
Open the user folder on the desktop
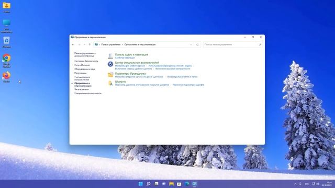pyautogui.click(x=6, y=7)
